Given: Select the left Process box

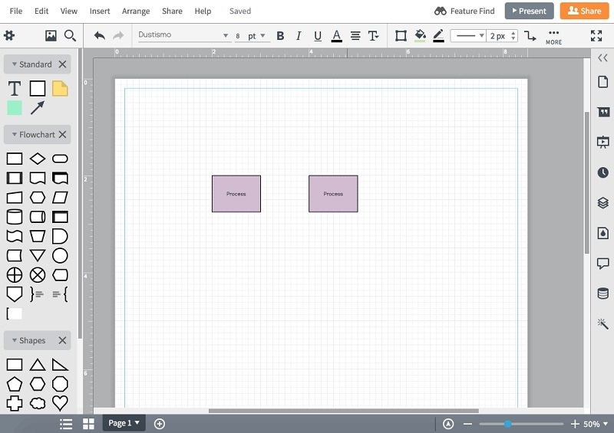Looking at the screenshot, I should coord(236,194).
